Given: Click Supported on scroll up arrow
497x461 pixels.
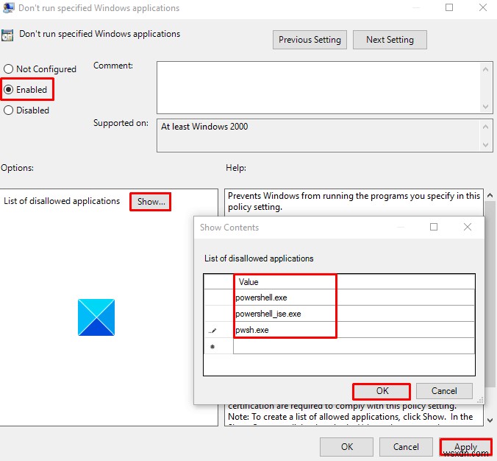Looking at the screenshot, I should pos(485,127).
